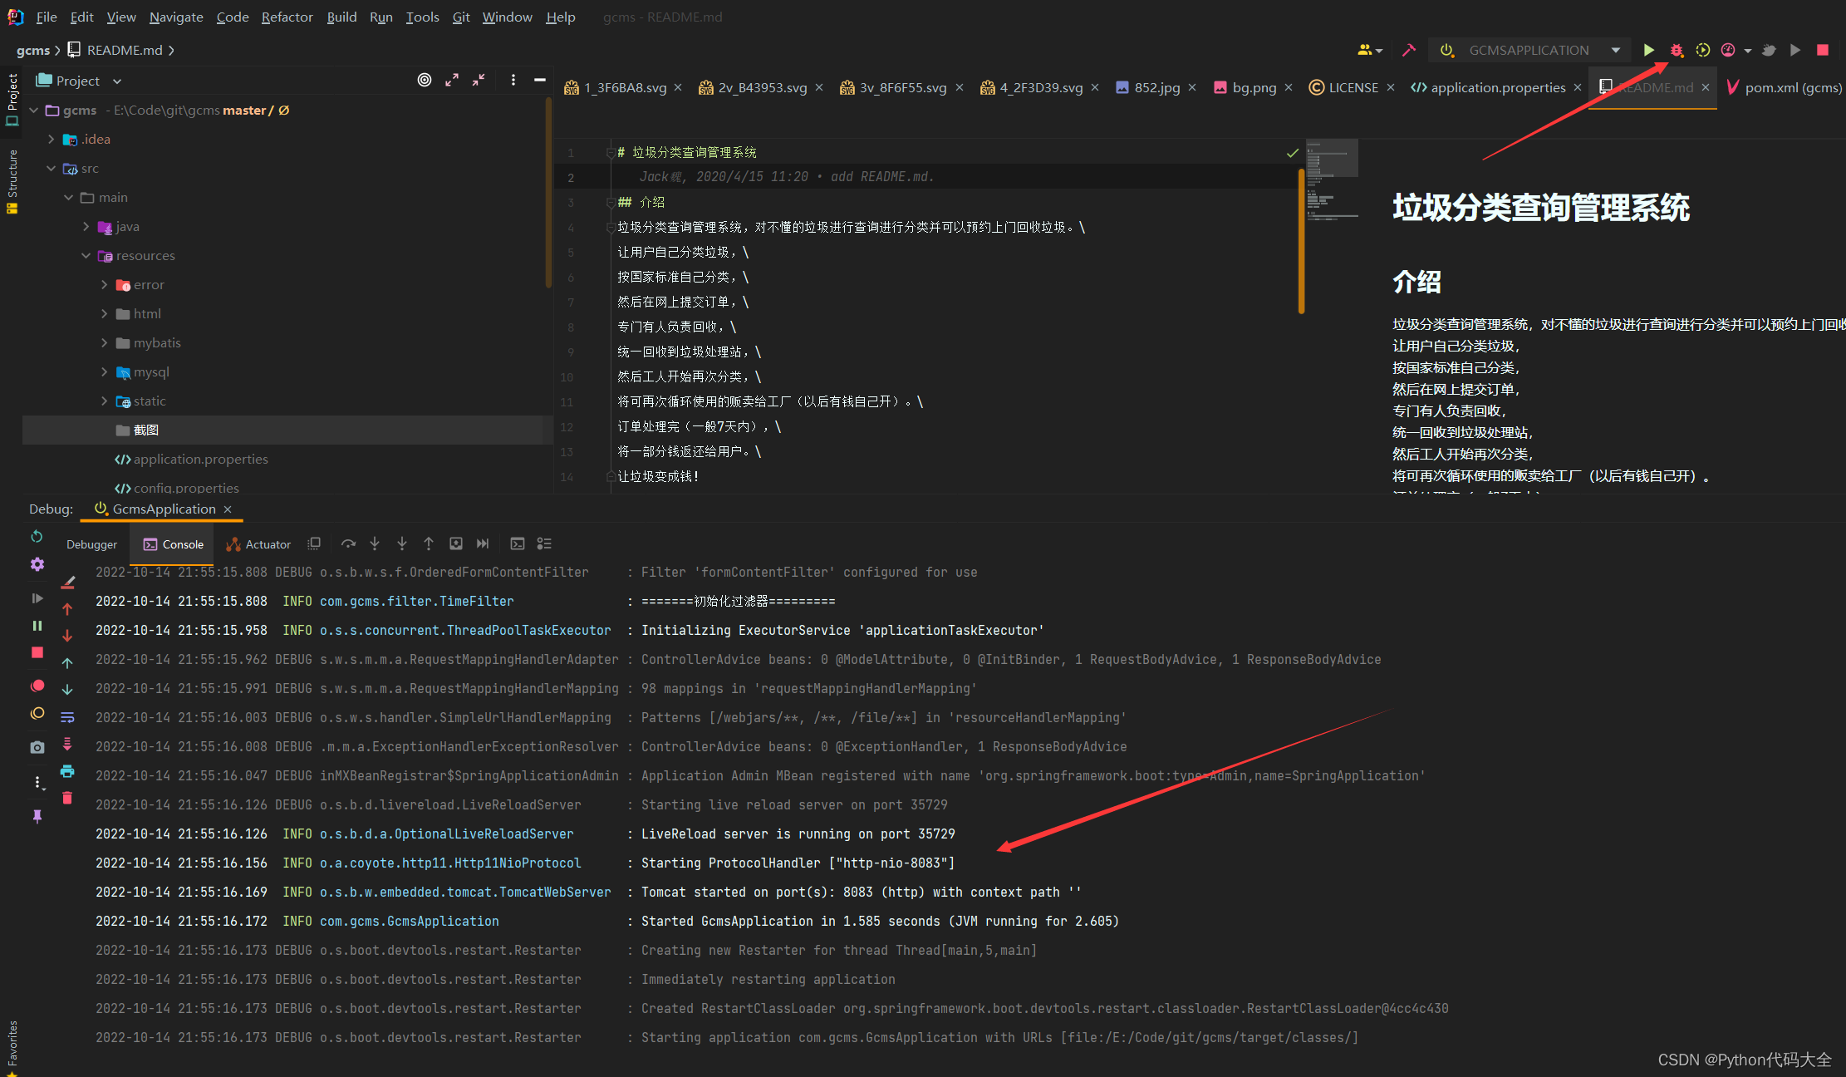
Task: Click the inspections checkmark in editor
Action: pos(1293,153)
